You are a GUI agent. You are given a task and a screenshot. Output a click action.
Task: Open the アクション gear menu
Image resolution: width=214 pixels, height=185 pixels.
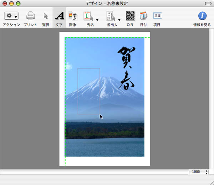coord(11,16)
